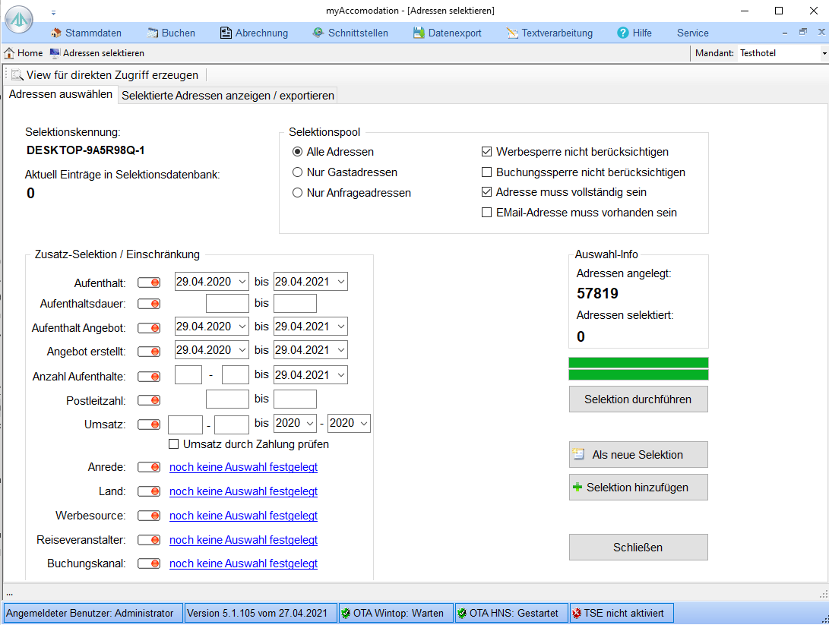The height and width of the screenshot is (625, 829).
Task: Open the Service menu
Action: 692,33
